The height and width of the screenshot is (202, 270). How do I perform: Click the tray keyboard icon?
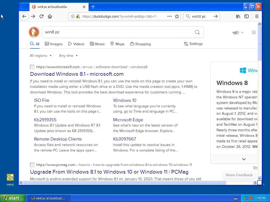click(236, 198)
